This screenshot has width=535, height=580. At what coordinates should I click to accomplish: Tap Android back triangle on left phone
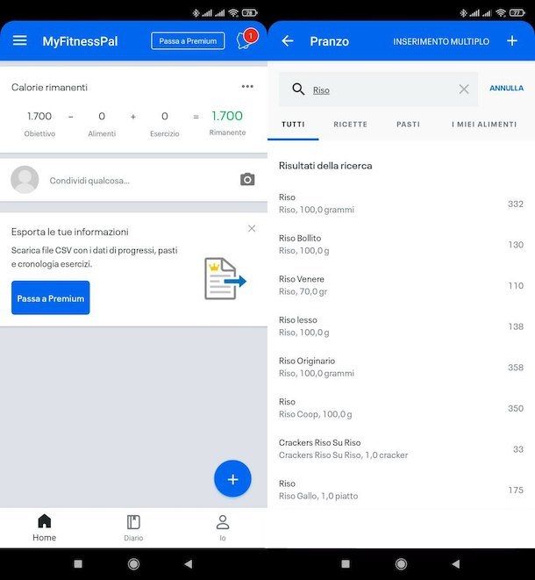189,563
